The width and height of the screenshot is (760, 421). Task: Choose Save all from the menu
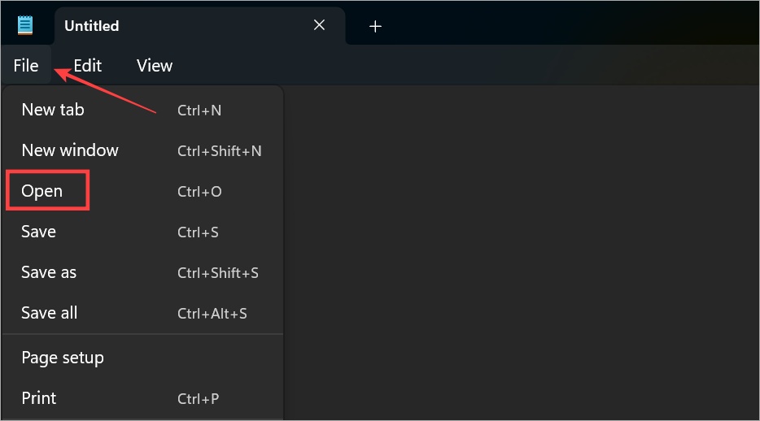[143, 313]
